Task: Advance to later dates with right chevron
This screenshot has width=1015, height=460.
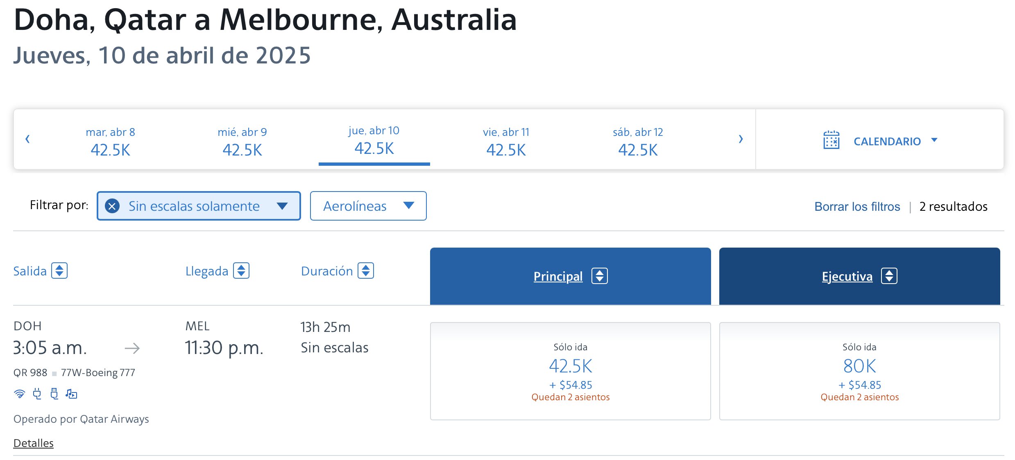Action: [x=741, y=139]
